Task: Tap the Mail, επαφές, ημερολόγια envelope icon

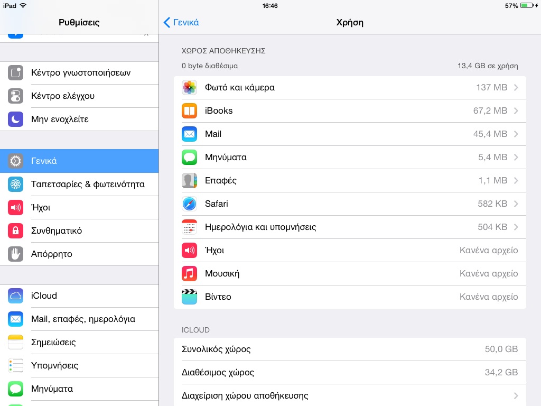Action: (15, 319)
